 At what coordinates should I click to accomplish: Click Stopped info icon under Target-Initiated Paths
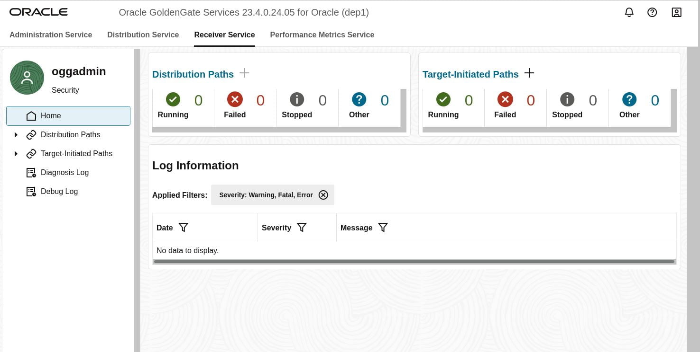567,99
